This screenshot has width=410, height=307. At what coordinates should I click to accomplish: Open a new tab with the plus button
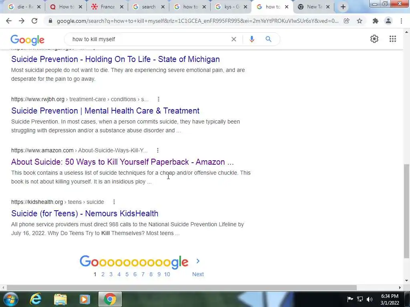click(x=343, y=7)
